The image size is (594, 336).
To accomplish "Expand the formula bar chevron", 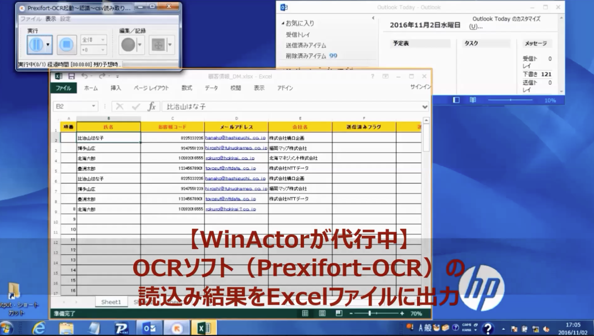I will point(425,107).
